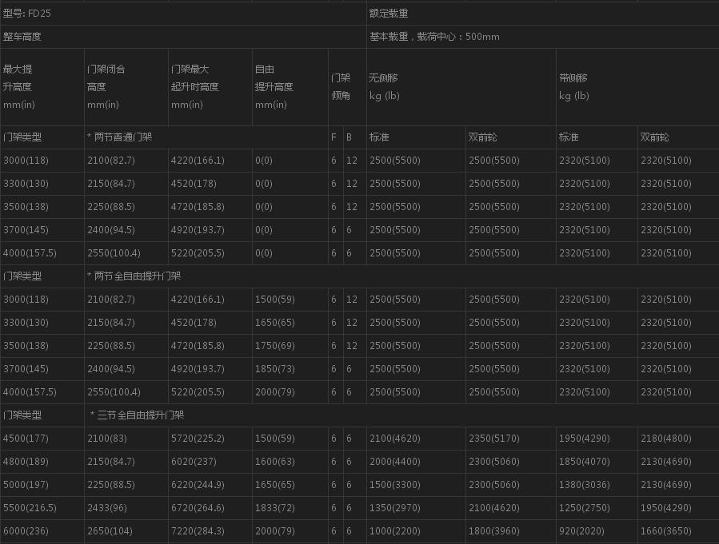The height and width of the screenshot is (544, 719).
Task: Click the 2433(96) closed height cell
Action: click(108, 508)
